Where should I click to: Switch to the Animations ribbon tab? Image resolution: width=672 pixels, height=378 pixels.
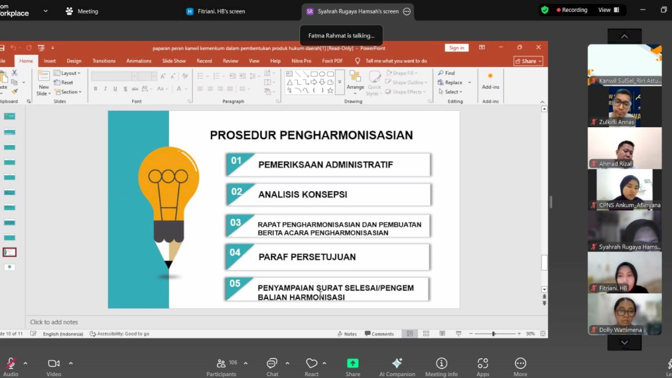[139, 60]
